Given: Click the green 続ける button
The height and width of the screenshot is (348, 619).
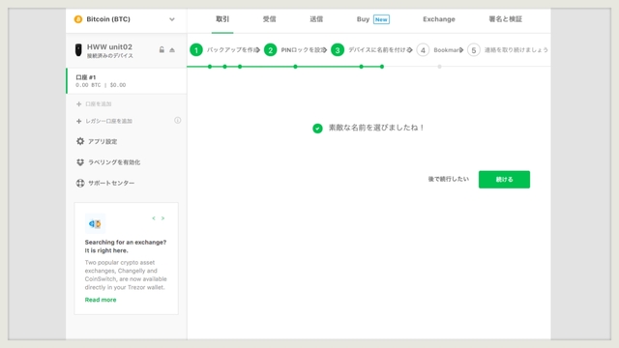Looking at the screenshot, I should pos(504,180).
